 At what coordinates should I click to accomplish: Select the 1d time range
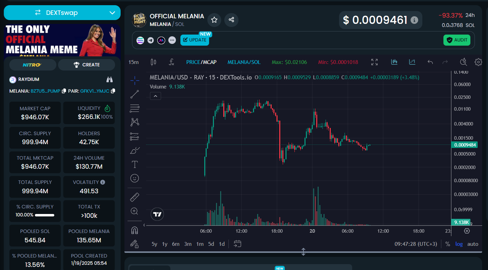(222, 244)
